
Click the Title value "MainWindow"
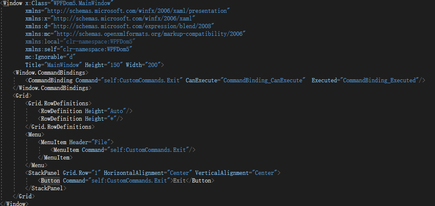tap(62, 64)
